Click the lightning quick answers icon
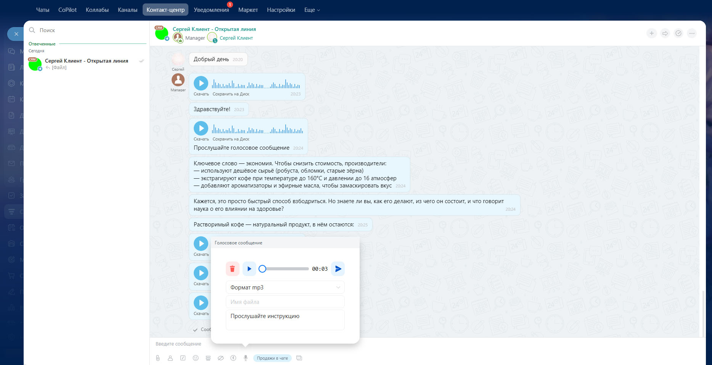Image resolution: width=712 pixels, height=365 pixels. pos(233,358)
